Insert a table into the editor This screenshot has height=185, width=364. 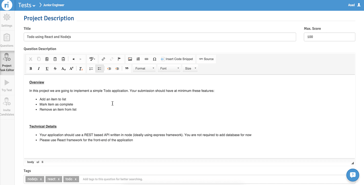pos(138,59)
